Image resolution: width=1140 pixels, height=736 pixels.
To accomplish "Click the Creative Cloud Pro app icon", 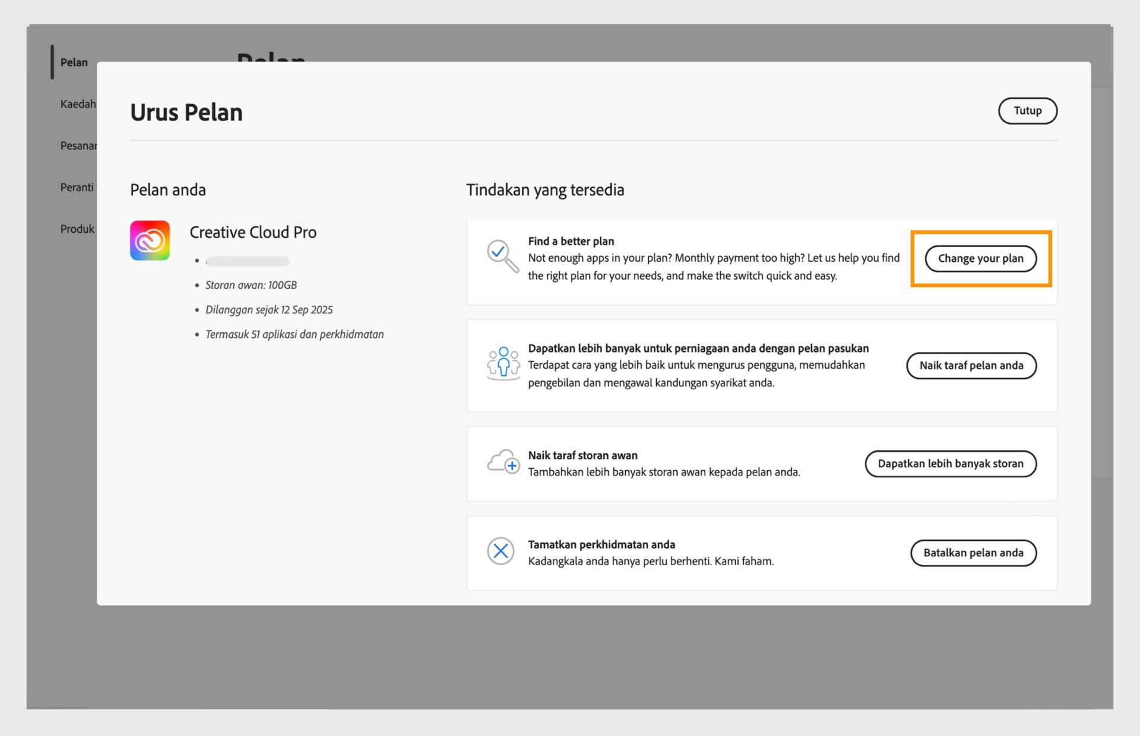I will pos(150,240).
